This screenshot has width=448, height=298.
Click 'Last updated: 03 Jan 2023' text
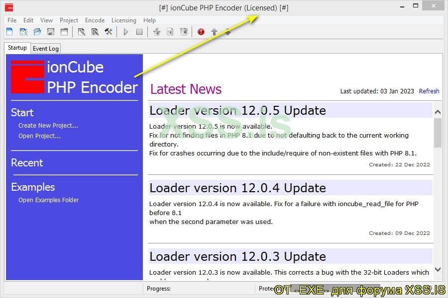click(x=377, y=91)
